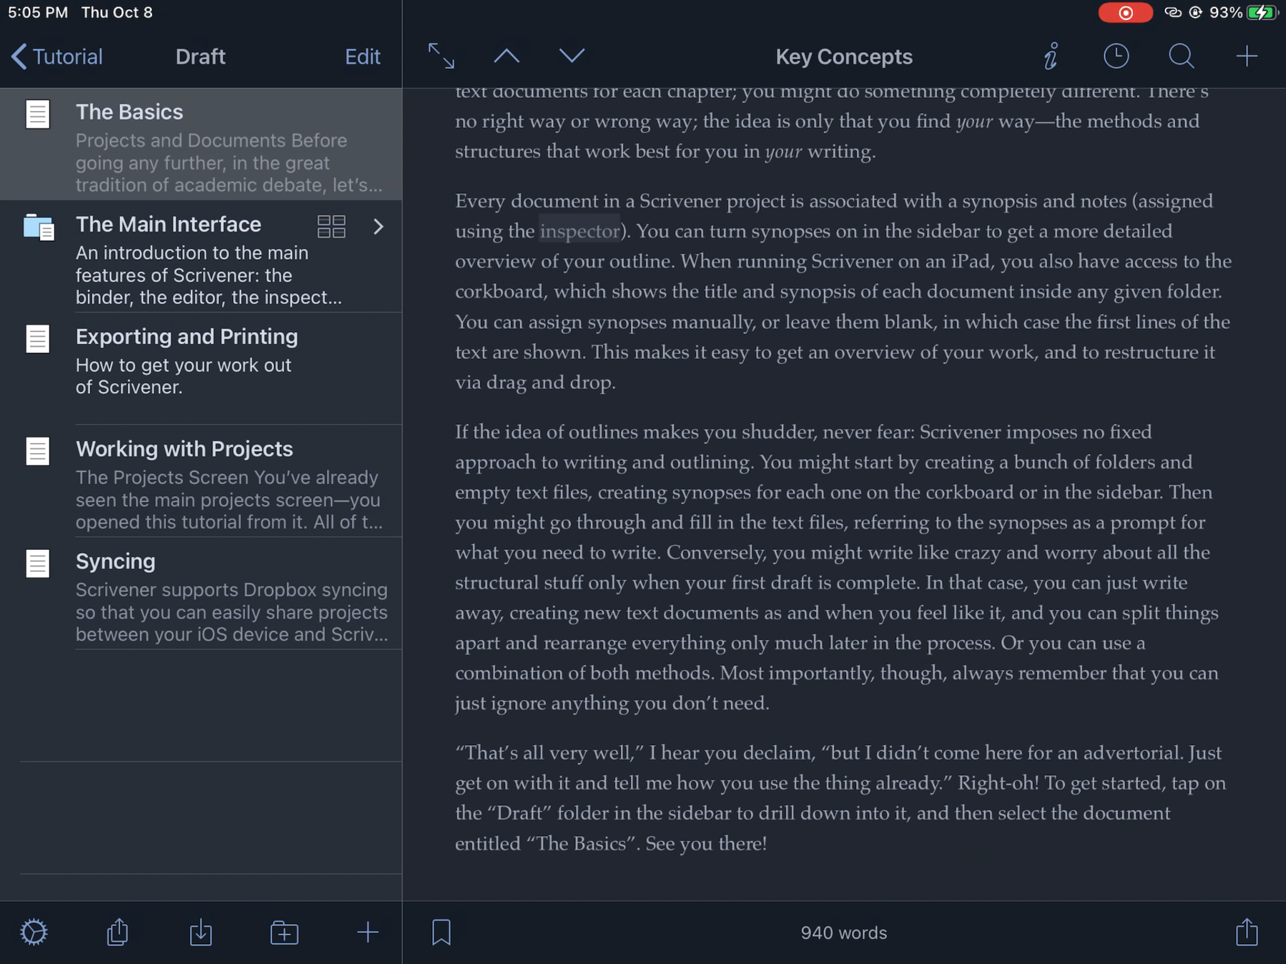The height and width of the screenshot is (964, 1286).
Task: Select The Main Interface folder row
Action: click(201, 257)
